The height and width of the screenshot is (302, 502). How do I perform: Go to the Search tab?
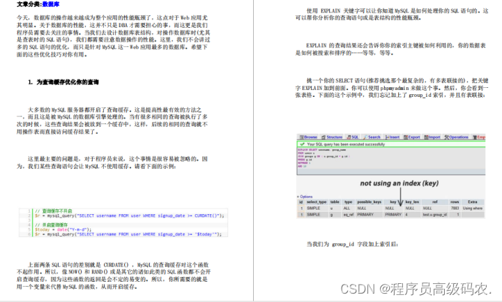click(x=372, y=137)
